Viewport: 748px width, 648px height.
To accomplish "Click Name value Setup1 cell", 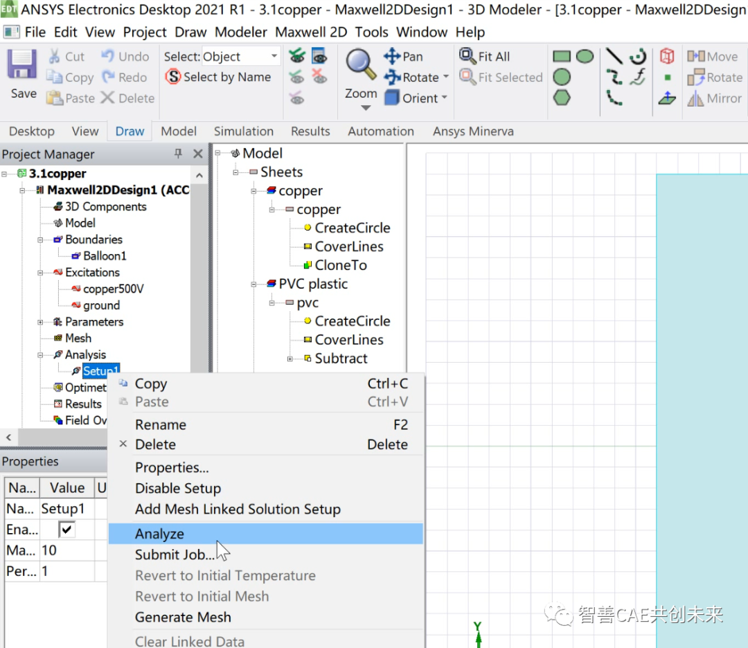I will 66,509.
